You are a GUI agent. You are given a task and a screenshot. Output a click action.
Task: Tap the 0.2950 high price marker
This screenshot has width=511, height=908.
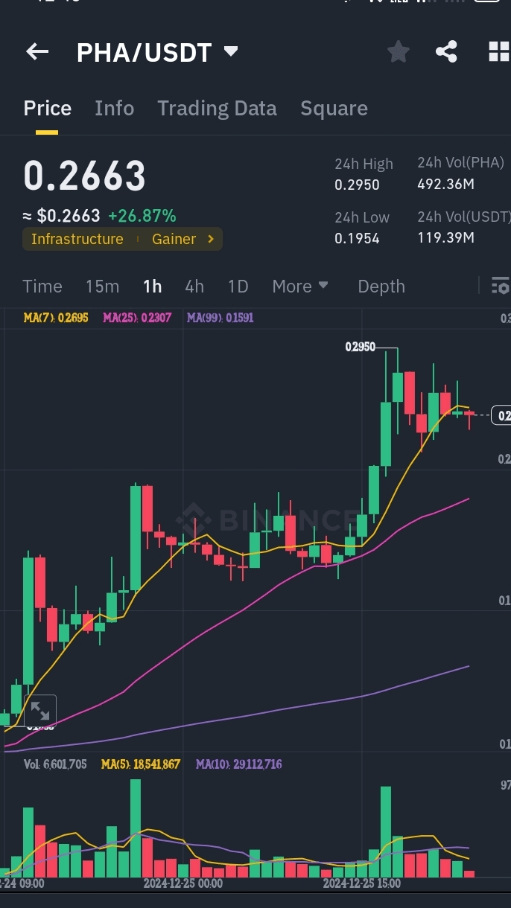click(361, 347)
